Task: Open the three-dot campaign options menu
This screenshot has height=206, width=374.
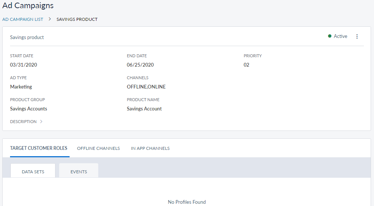Action: pos(357,36)
